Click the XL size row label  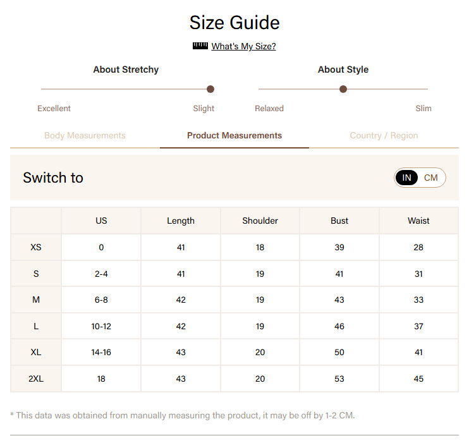(36, 353)
